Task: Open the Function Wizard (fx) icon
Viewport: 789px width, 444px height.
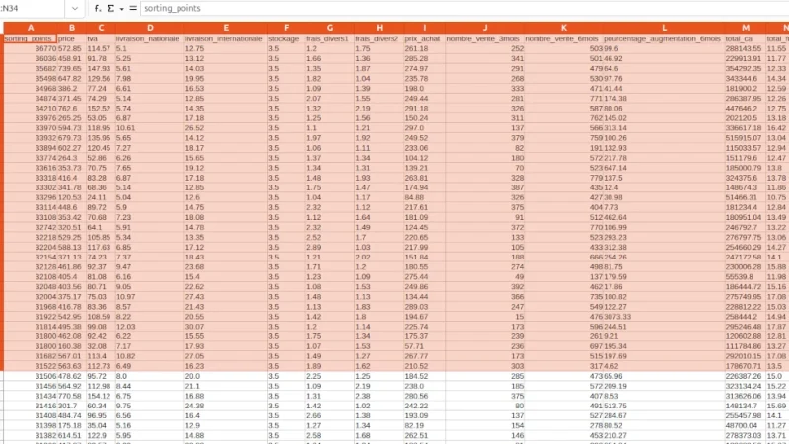Action: click(98, 8)
